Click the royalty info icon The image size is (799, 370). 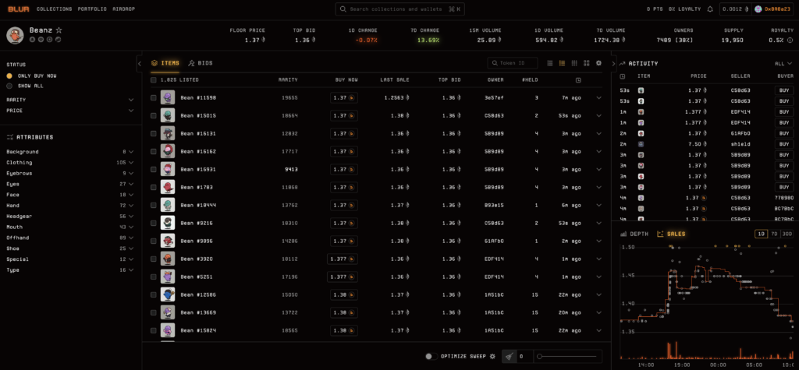(790, 40)
